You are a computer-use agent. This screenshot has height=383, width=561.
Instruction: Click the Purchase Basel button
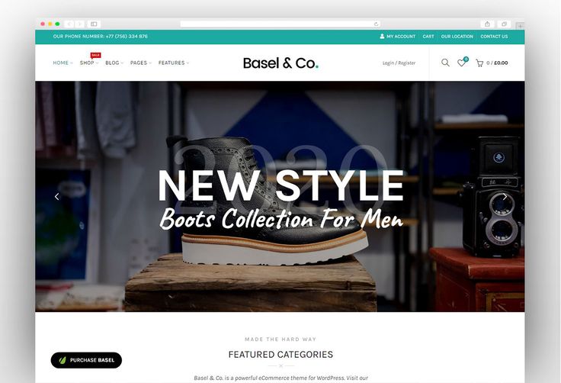tap(86, 360)
